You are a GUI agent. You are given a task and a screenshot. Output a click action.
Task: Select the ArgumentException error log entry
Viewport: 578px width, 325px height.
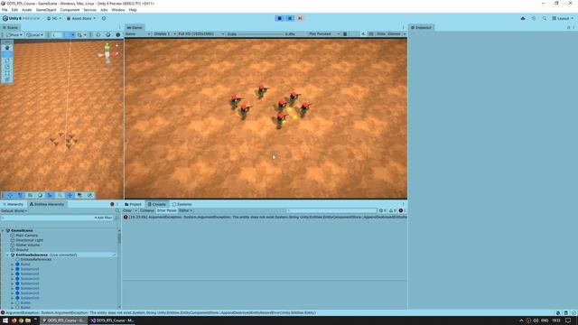click(x=265, y=218)
